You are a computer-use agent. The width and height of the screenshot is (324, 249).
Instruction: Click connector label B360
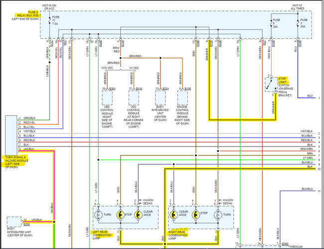[285, 244]
